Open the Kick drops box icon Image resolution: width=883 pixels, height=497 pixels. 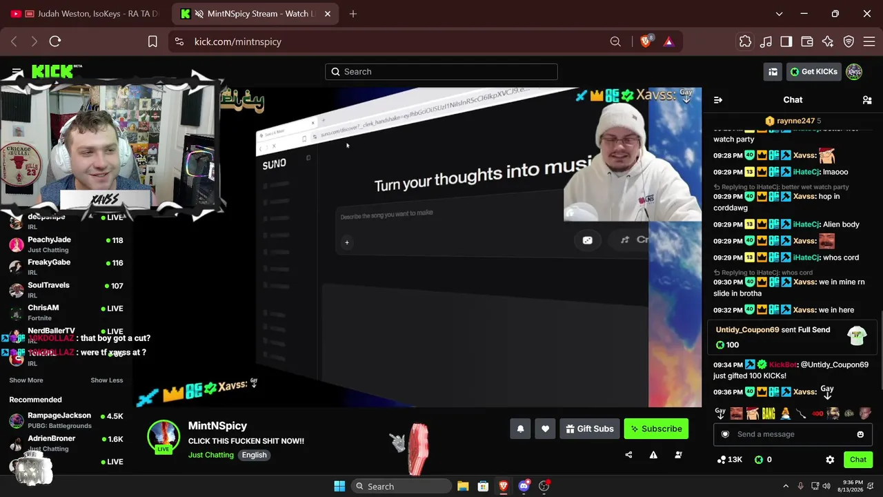[x=773, y=72]
